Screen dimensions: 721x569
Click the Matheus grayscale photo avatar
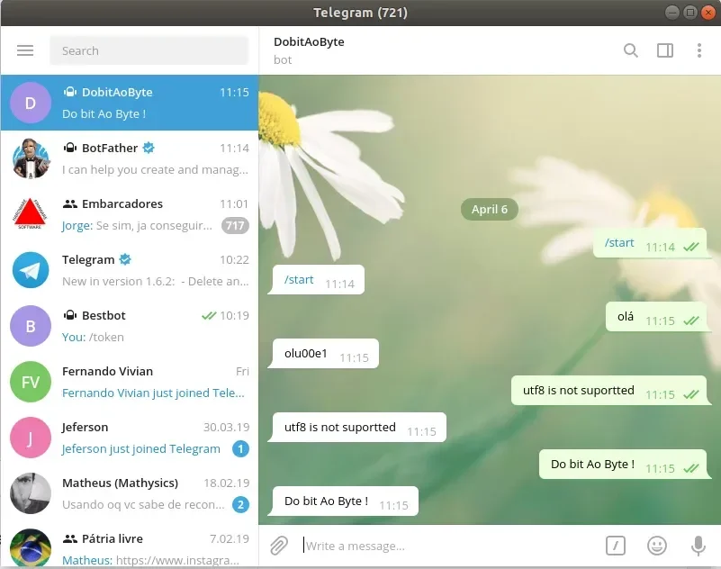pyautogui.click(x=31, y=493)
